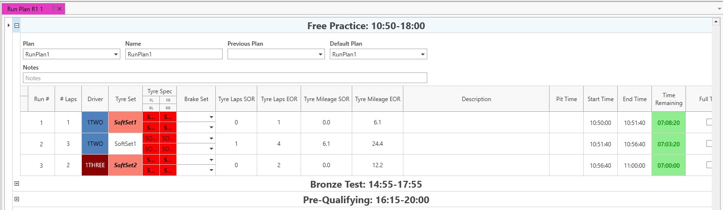The width and height of the screenshot is (723, 210).
Task: Click the help question mark on Run Plan tab
Action: pyautogui.click(x=53, y=9)
